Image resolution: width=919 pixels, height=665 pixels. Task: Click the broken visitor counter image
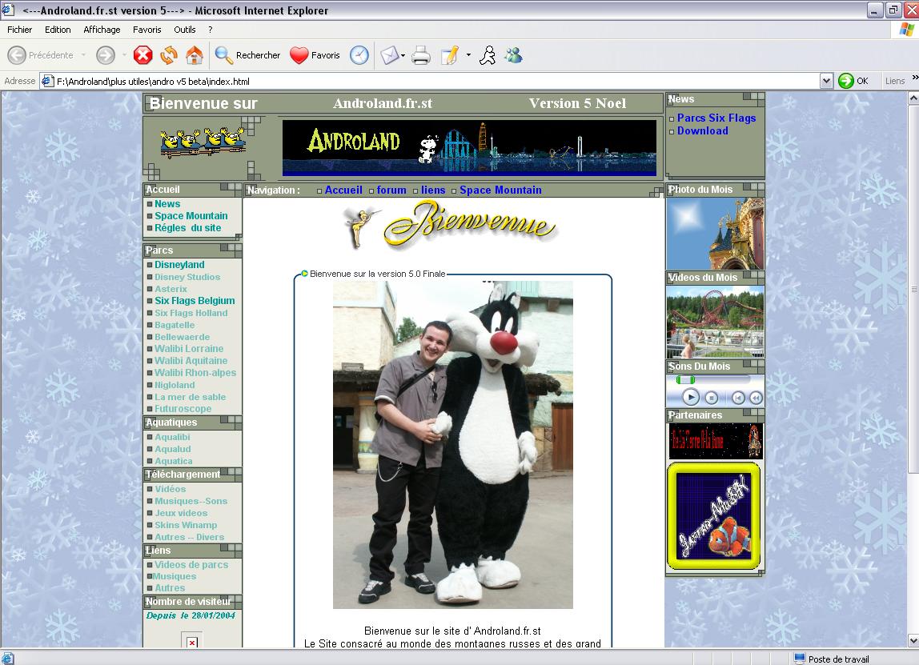[x=192, y=642]
